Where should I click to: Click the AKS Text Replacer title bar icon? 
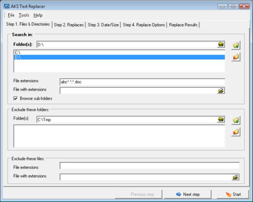tap(7, 7)
